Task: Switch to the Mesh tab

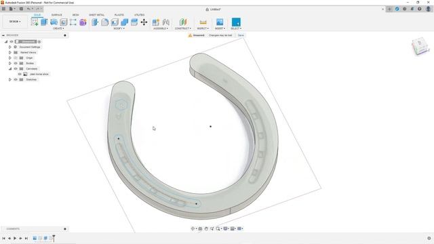Action: coord(75,15)
